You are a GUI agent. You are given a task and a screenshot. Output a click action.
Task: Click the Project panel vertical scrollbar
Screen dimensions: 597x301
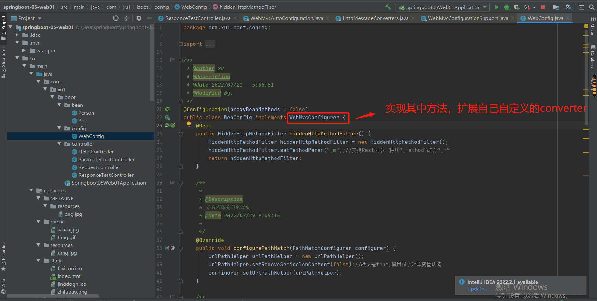pyautogui.click(x=152, y=62)
